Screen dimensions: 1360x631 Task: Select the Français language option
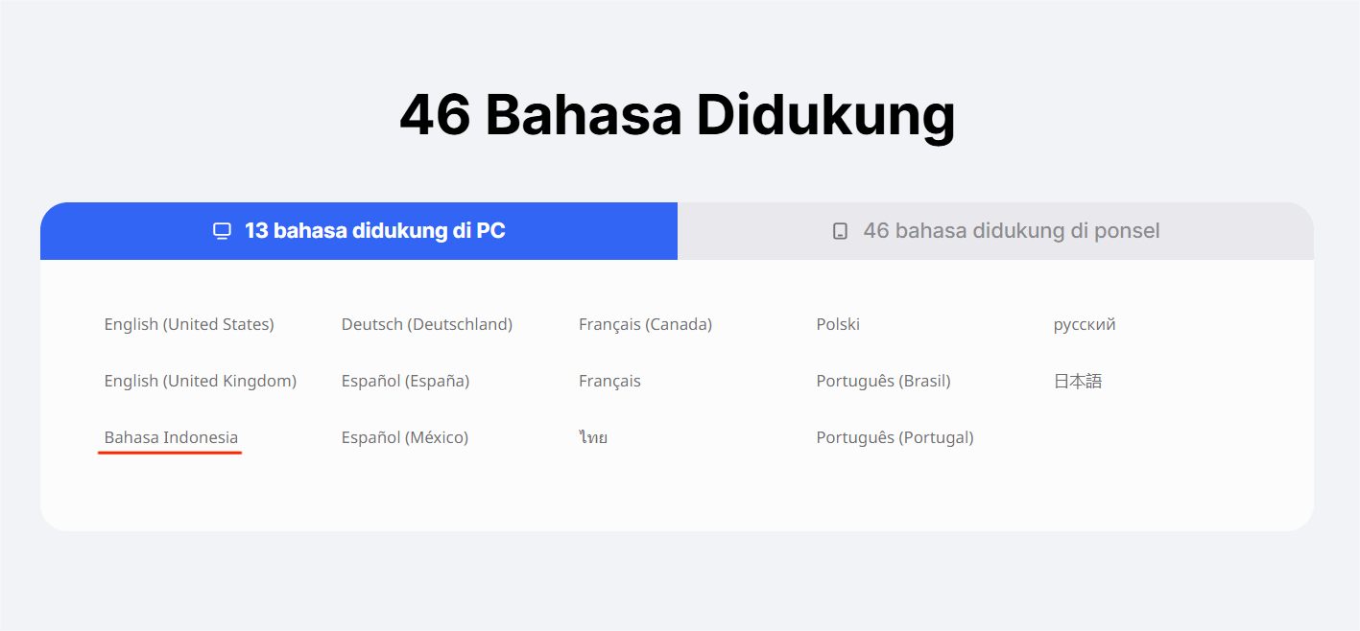click(x=609, y=380)
